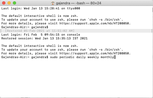Close the Terminal window with red button
Viewport: 153px width, 98px height.
pos(4,3)
